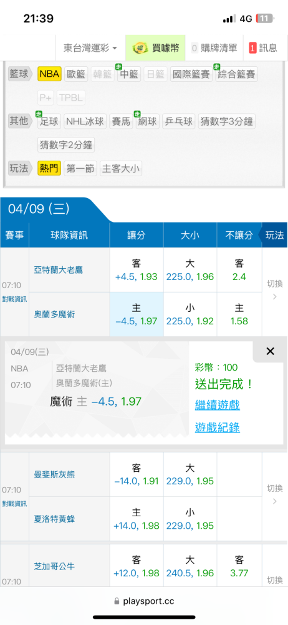
Task: Pick 大 240.5, 1.96 over
Action: [190, 566]
